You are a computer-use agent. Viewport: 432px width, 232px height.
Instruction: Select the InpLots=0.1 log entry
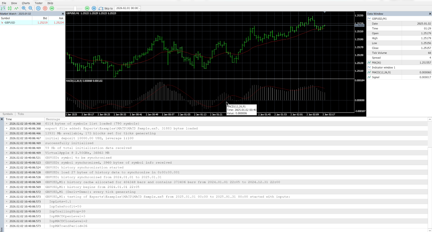click(216, 202)
